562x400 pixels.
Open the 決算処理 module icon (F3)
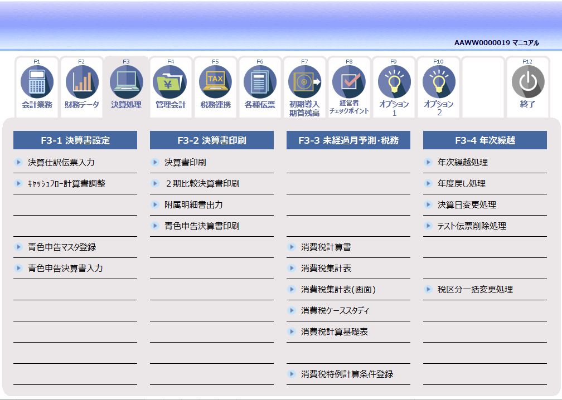click(126, 81)
